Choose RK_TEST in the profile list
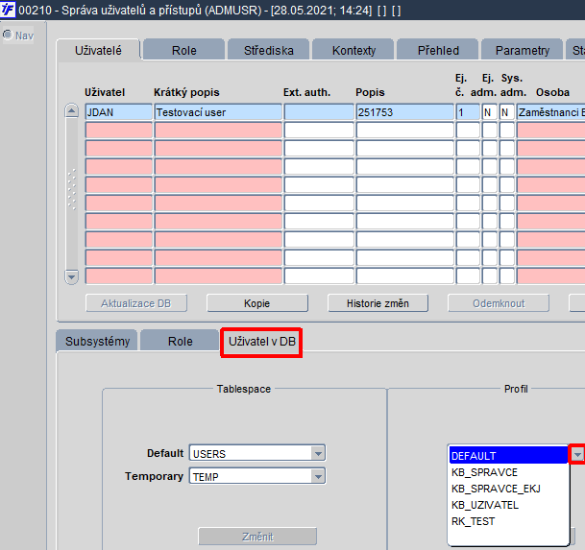Screen dimensions: 585x550 coord(473,521)
